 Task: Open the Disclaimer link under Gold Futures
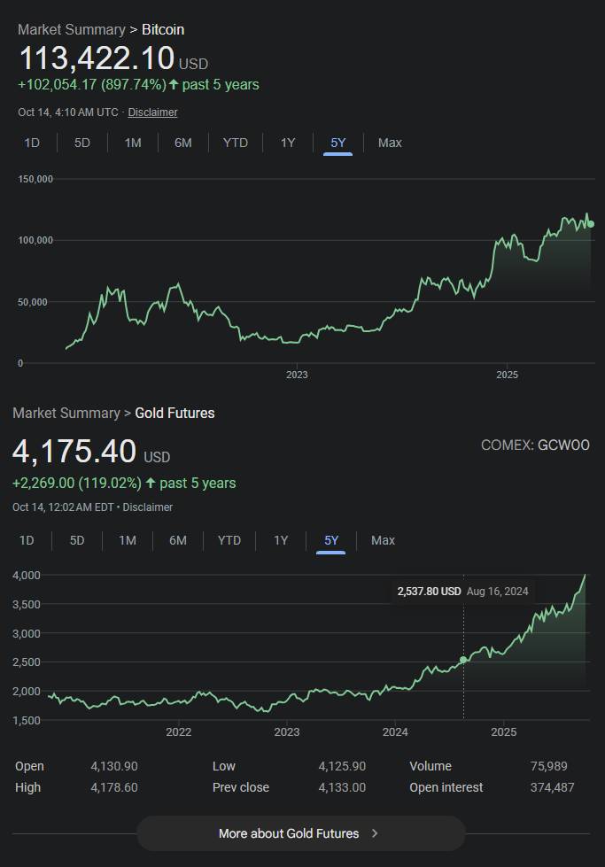[x=147, y=507]
